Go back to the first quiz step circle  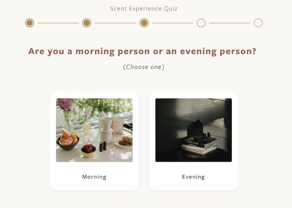[x=30, y=23]
